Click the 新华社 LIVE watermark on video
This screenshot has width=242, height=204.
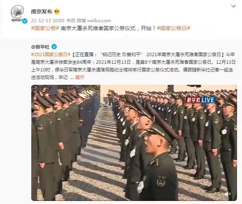(x=200, y=100)
